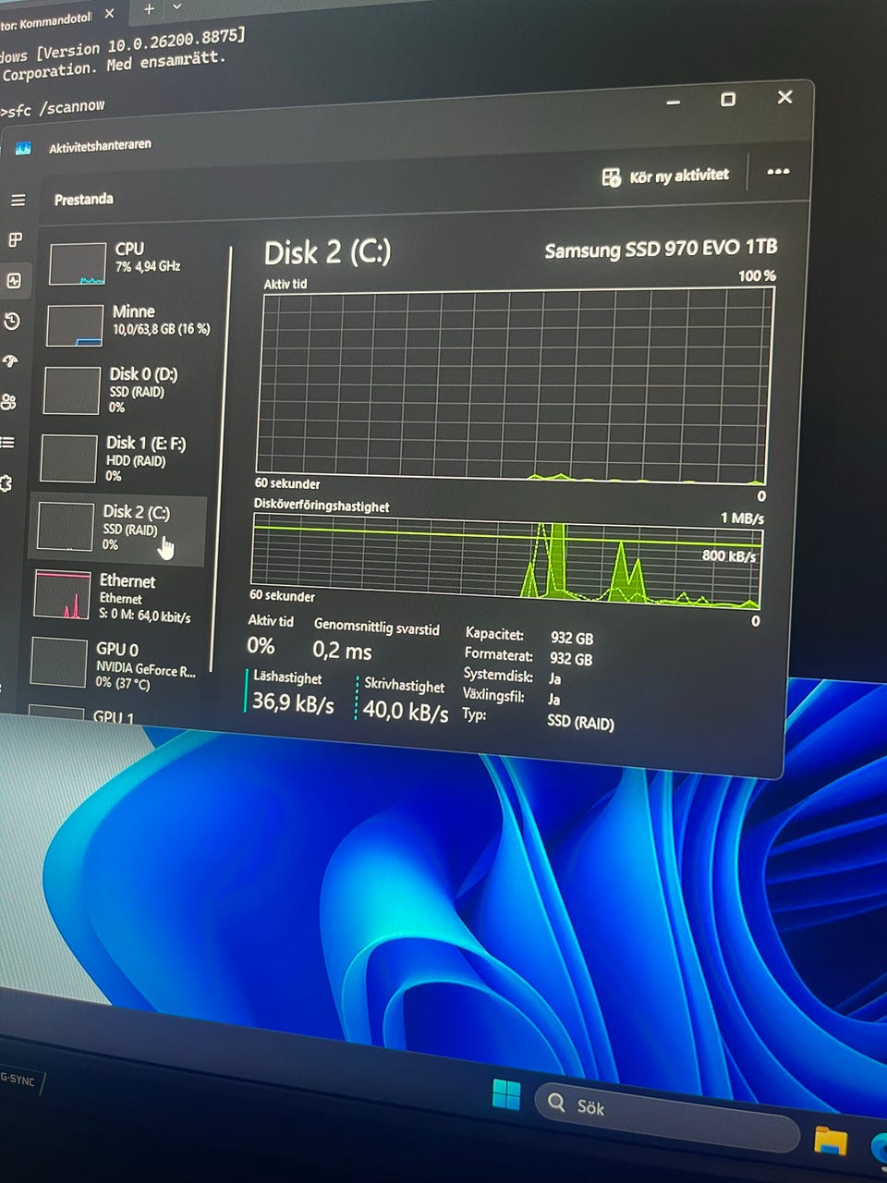Open the Task Manager hamburger navigation menu

(x=18, y=200)
